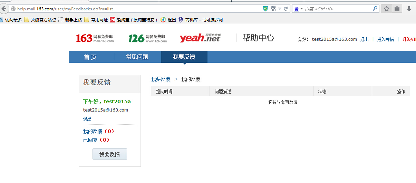
Task: Click 你暂时没有反馈 message
Action: pos(283,102)
